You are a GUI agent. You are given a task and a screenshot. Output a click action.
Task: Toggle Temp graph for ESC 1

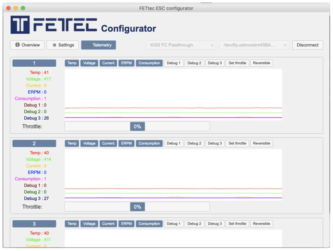click(x=72, y=63)
